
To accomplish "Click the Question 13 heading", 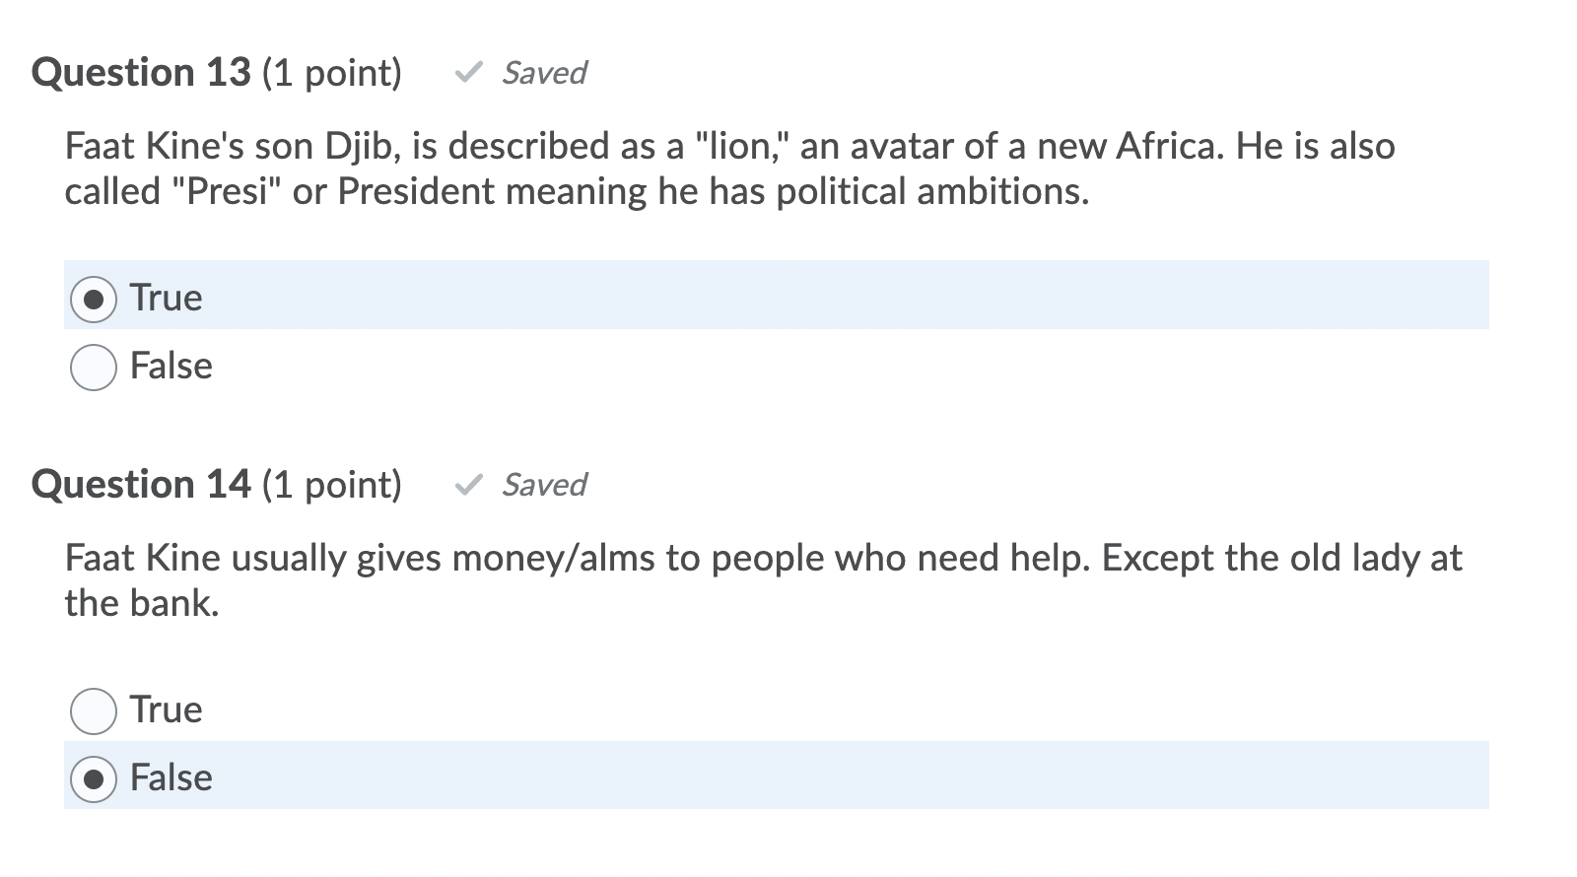I will coord(141,72).
